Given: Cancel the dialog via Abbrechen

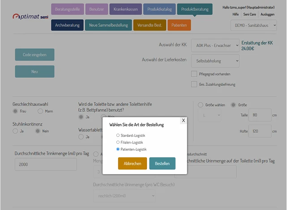Looking at the screenshot, I should point(133,164).
